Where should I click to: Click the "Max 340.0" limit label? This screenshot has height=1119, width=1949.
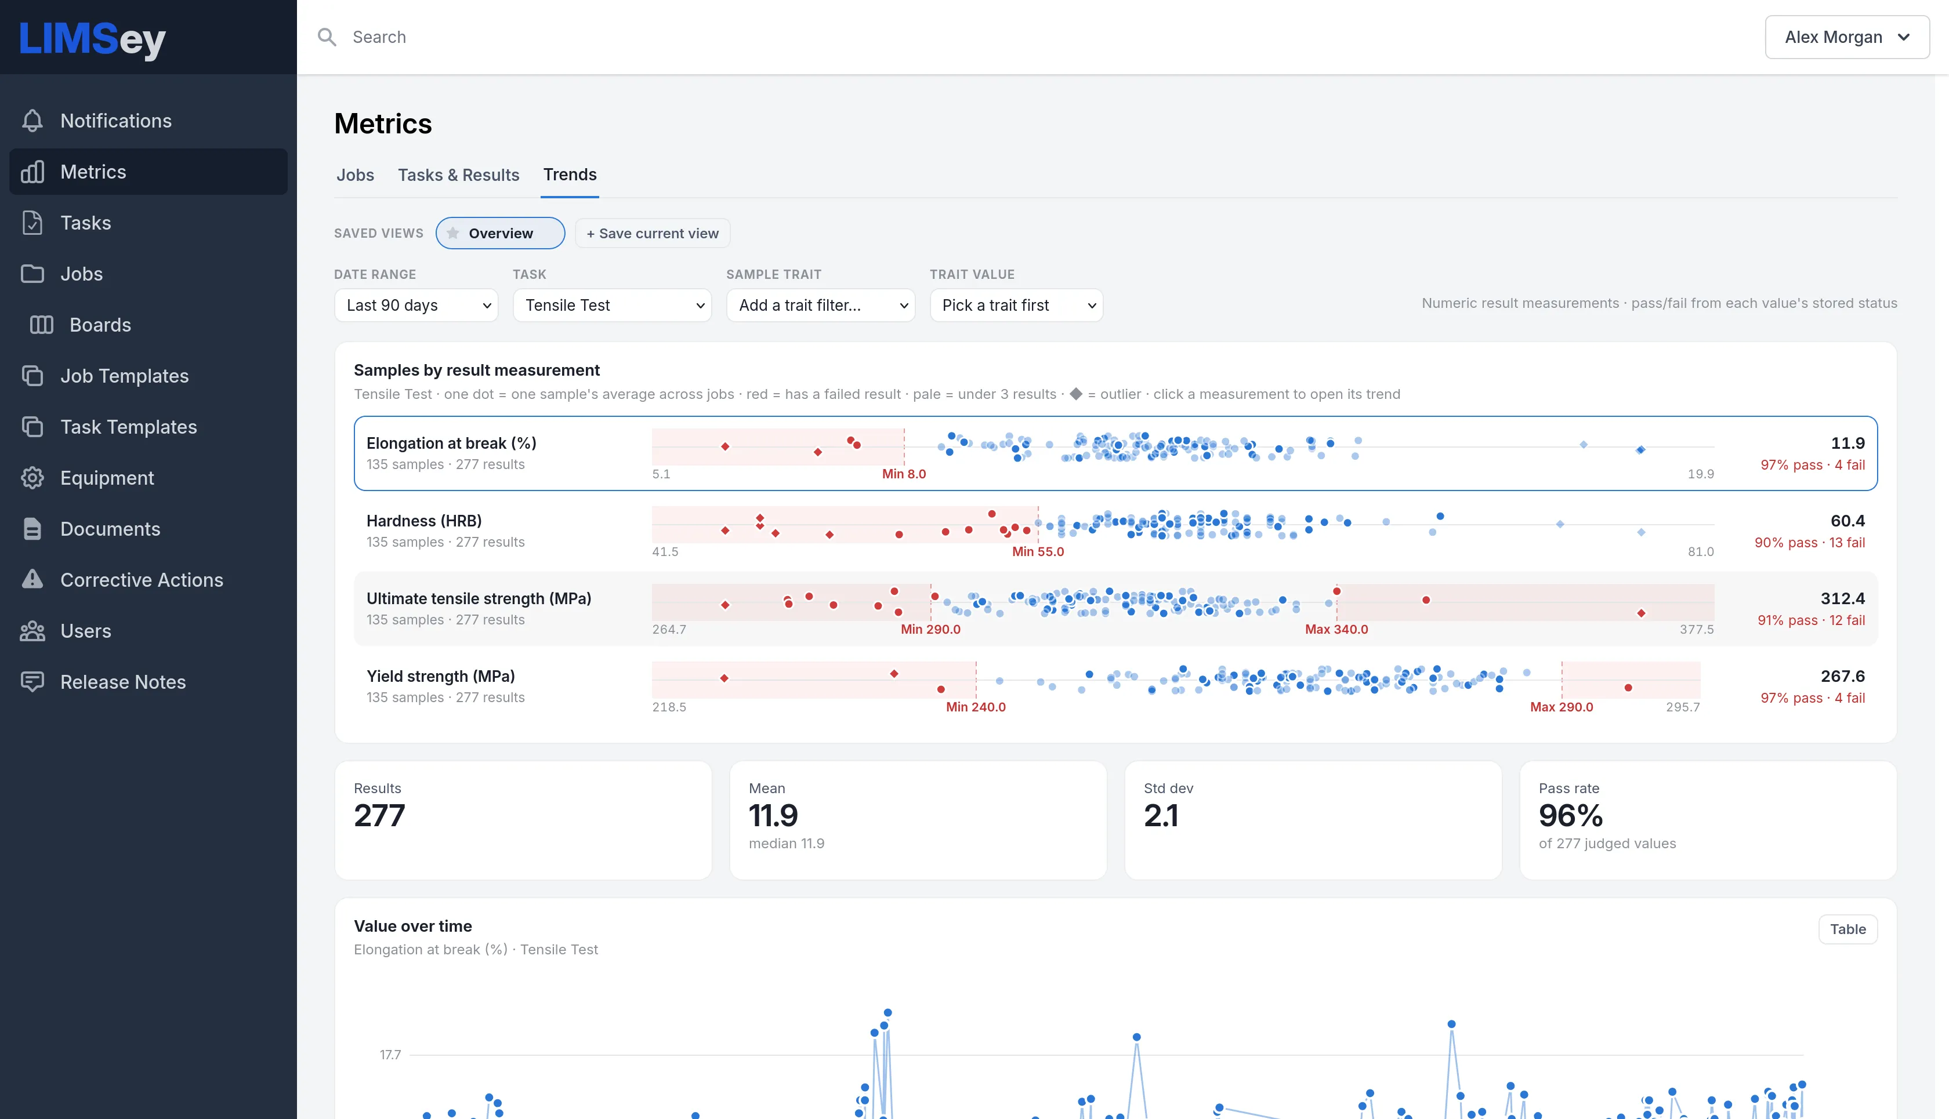coord(1336,630)
